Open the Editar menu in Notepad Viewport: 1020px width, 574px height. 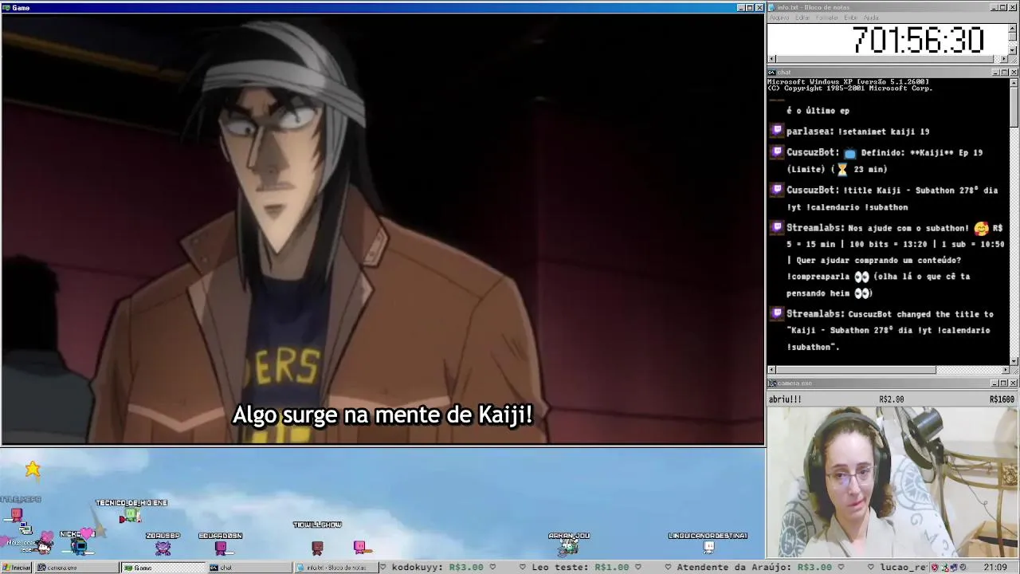pyautogui.click(x=802, y=18)
